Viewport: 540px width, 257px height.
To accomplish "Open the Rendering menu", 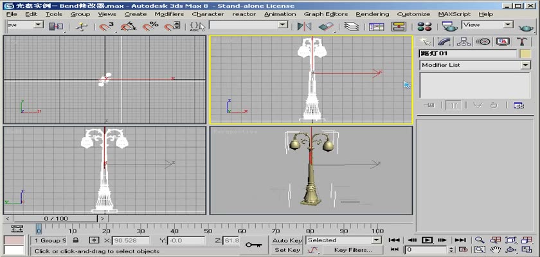I will [372, 13].
